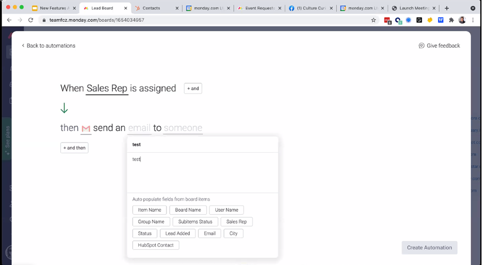Click the bookmark star icon in address bar
This screenshot has width=482, height=265.
tap(373, 20)
